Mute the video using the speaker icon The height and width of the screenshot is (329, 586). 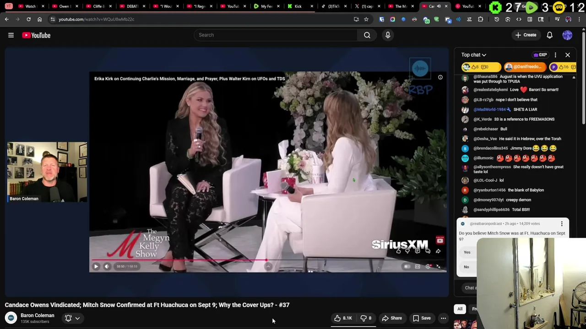point(107,266)
